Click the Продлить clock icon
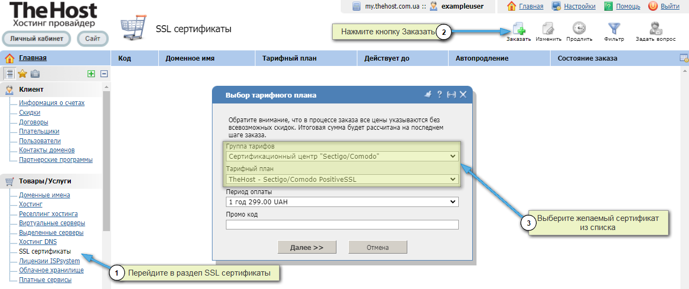 tap(579, 28)
